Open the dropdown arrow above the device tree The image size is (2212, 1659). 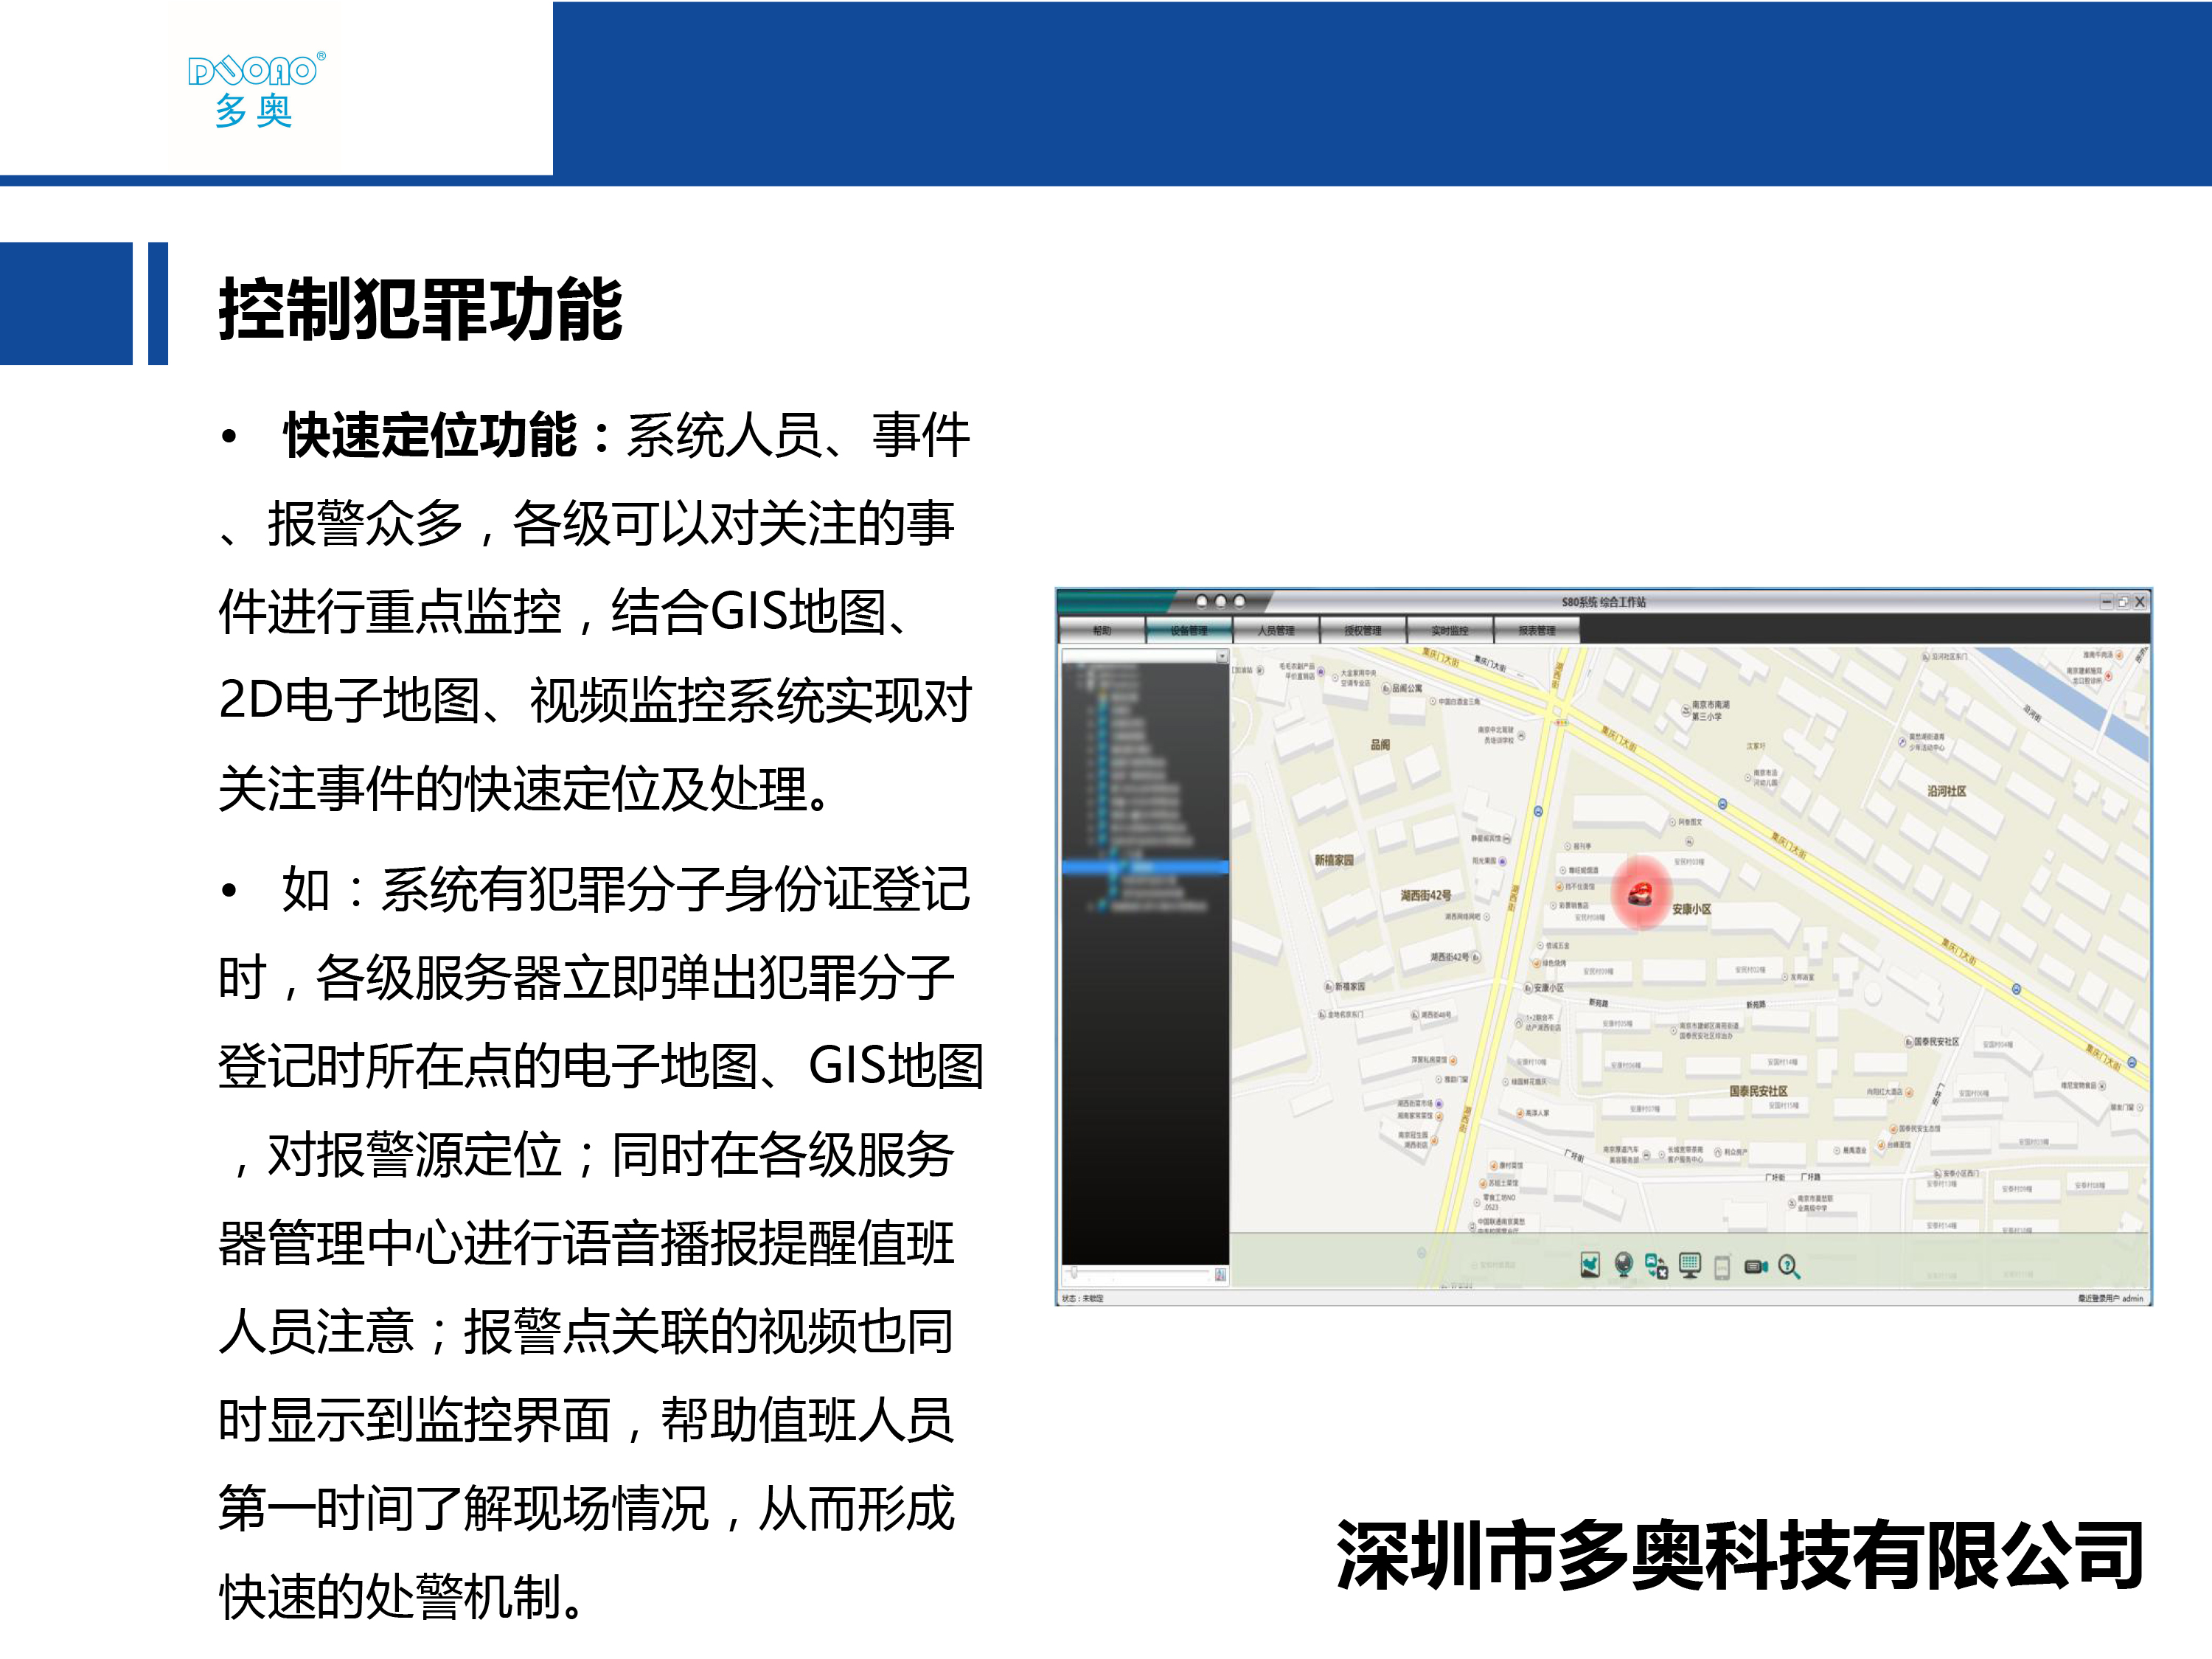(x=1222, y=657)
